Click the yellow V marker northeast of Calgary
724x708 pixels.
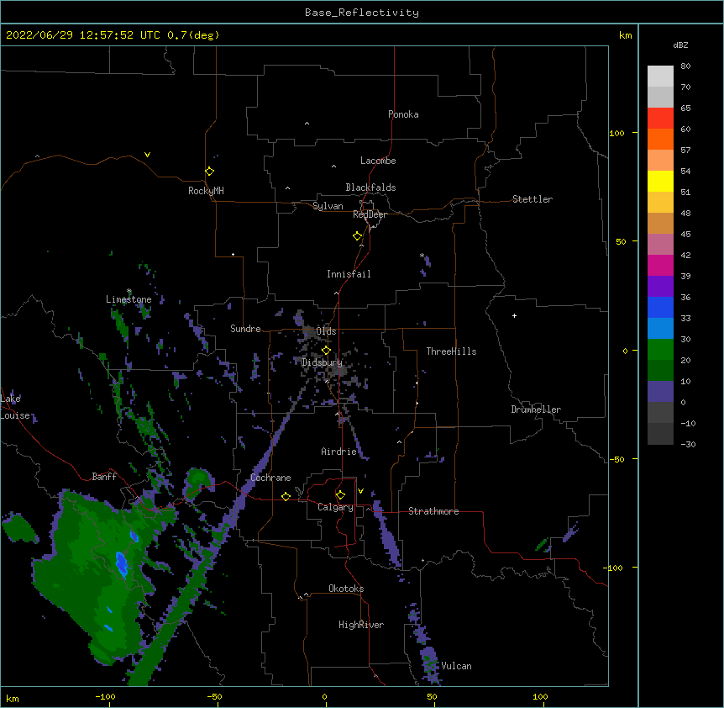pos(360,491)
